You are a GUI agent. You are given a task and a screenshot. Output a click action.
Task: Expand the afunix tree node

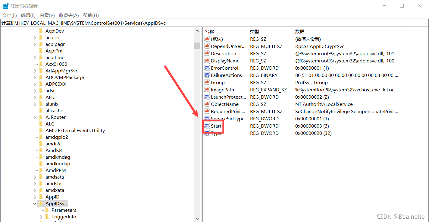pyautogui.click(x=35, y=104)
